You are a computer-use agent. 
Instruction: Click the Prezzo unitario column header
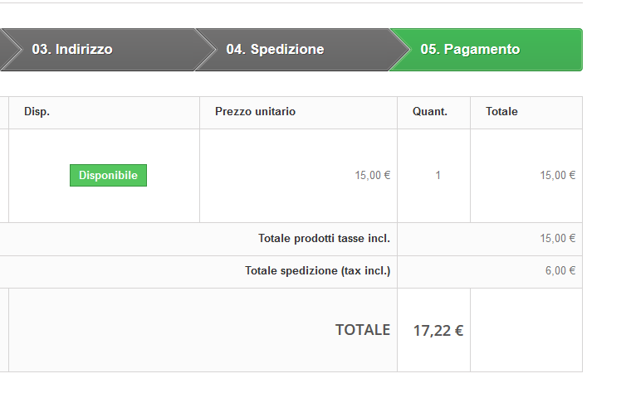[255, 112]
